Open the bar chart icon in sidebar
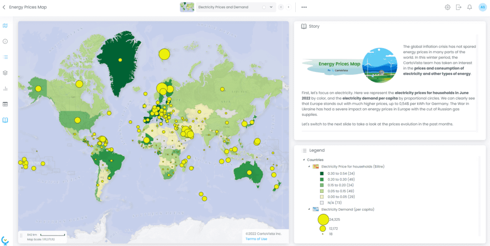 click(x=5, y=89)
